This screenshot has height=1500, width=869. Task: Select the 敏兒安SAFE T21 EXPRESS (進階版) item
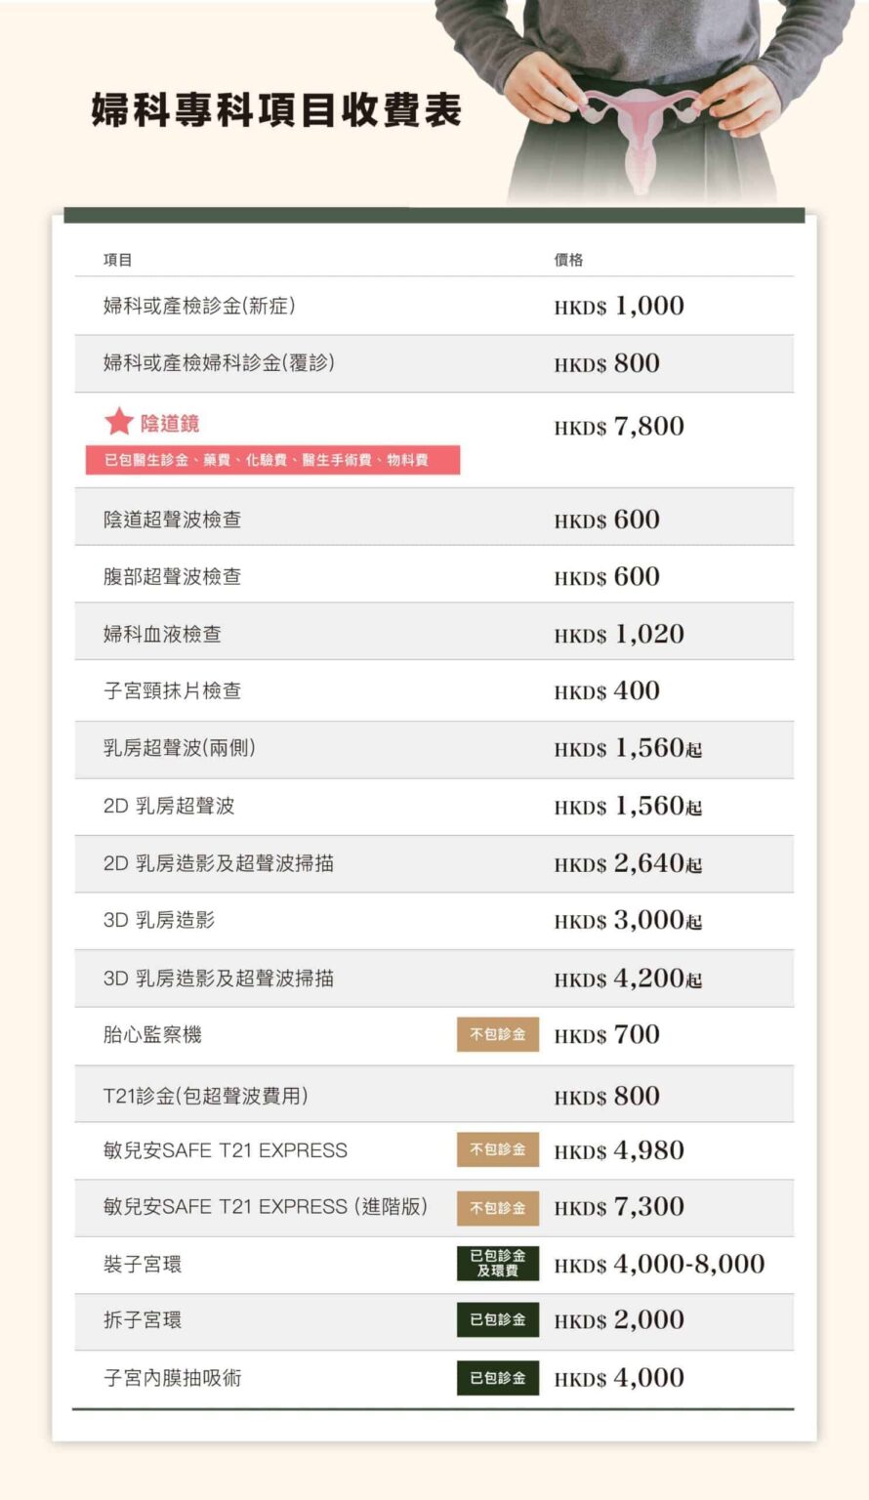(x=266, y=1207)
